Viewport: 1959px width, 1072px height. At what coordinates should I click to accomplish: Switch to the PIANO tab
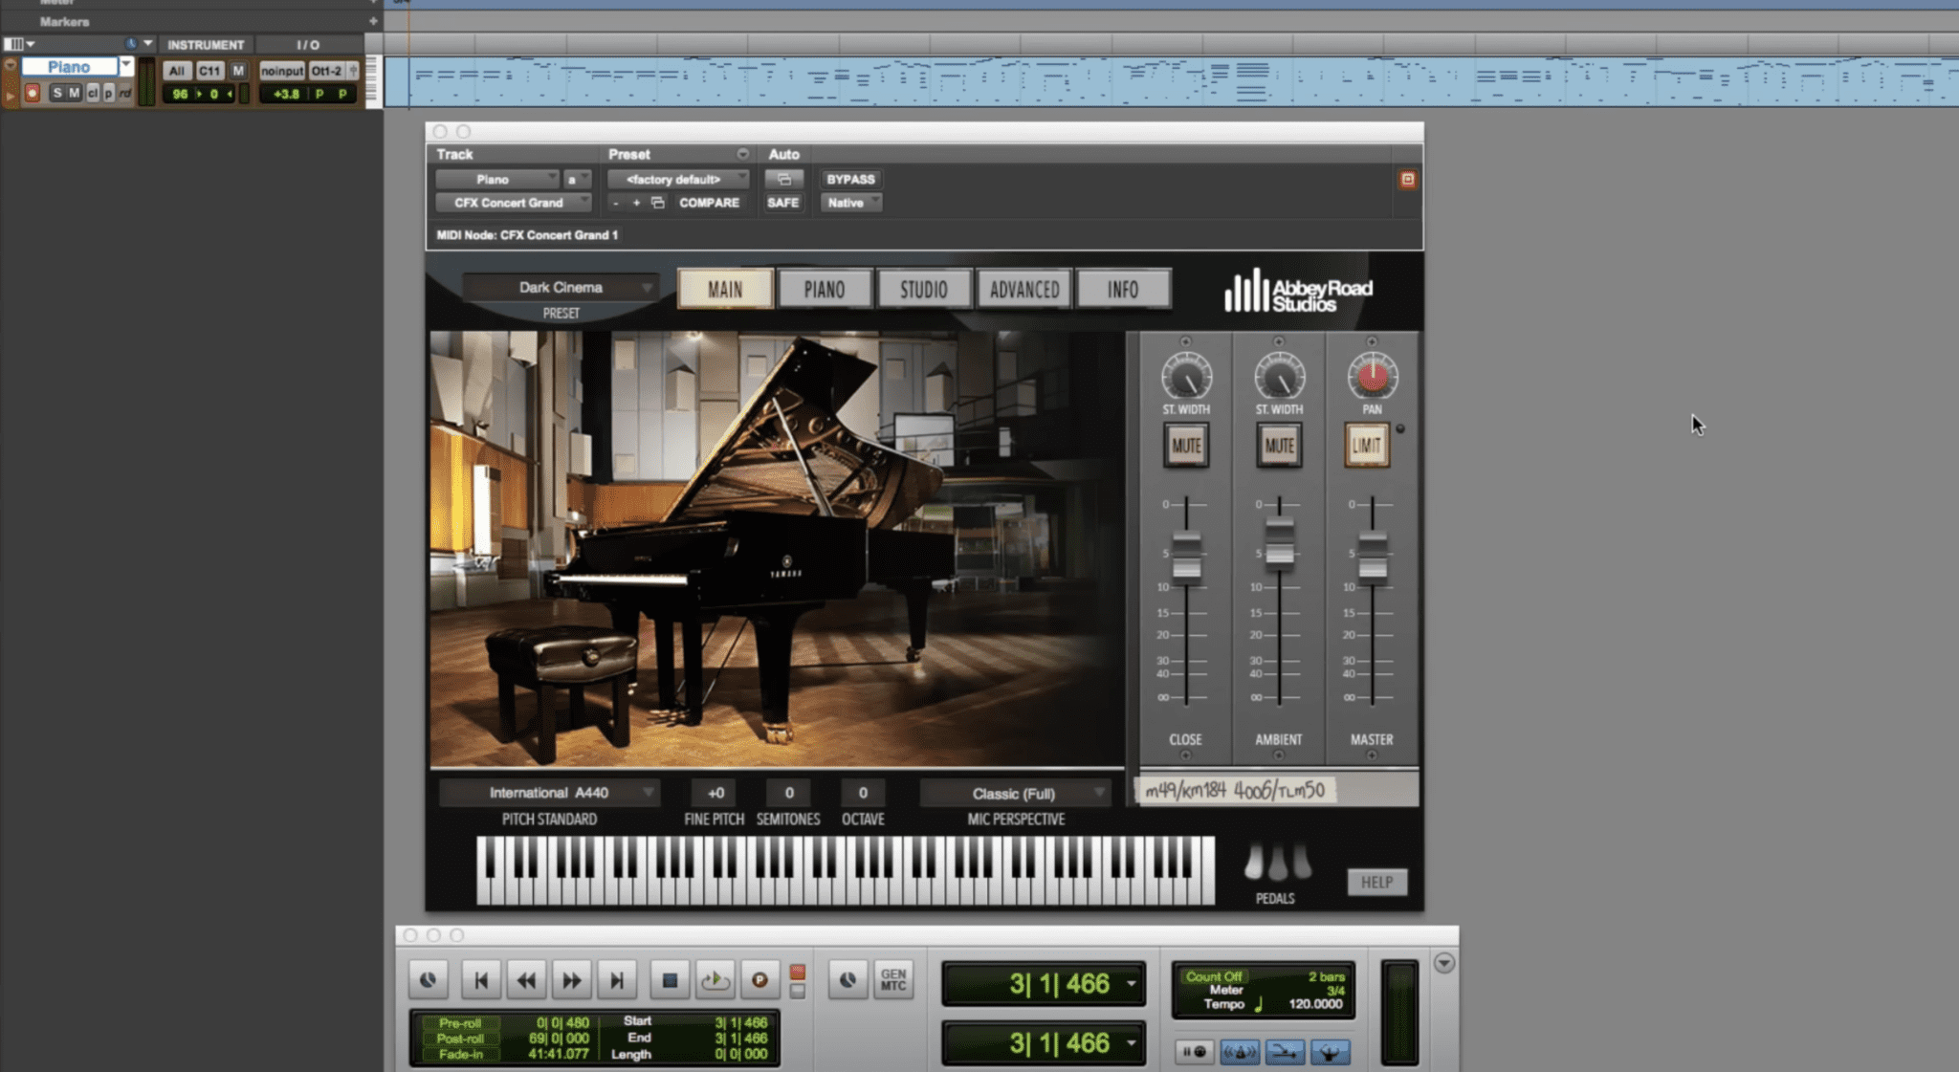point(825,288)
